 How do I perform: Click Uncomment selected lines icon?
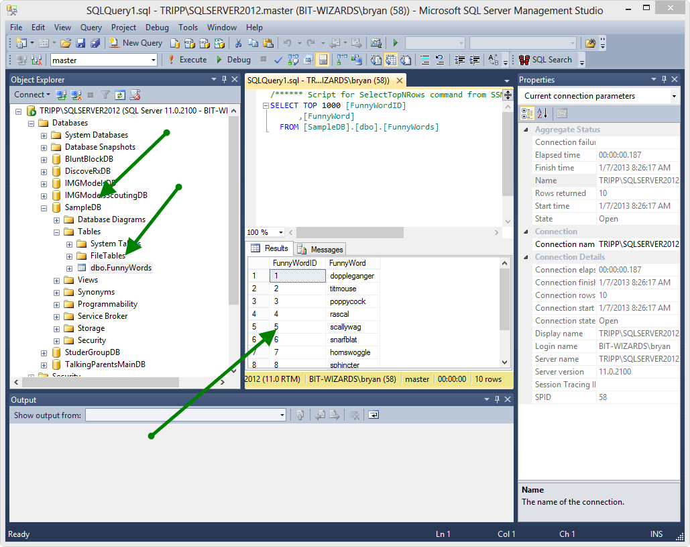click(440, 60)
